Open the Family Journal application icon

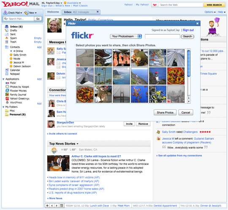[7, 94]
